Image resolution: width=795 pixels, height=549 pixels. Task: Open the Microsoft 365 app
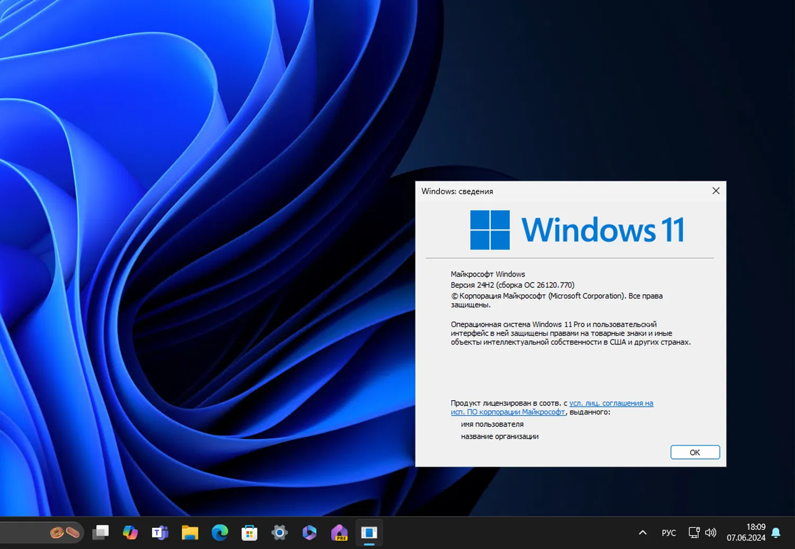click(309, 533)
